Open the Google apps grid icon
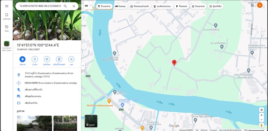This screenshot has width=268, height=131. [252, 5]
